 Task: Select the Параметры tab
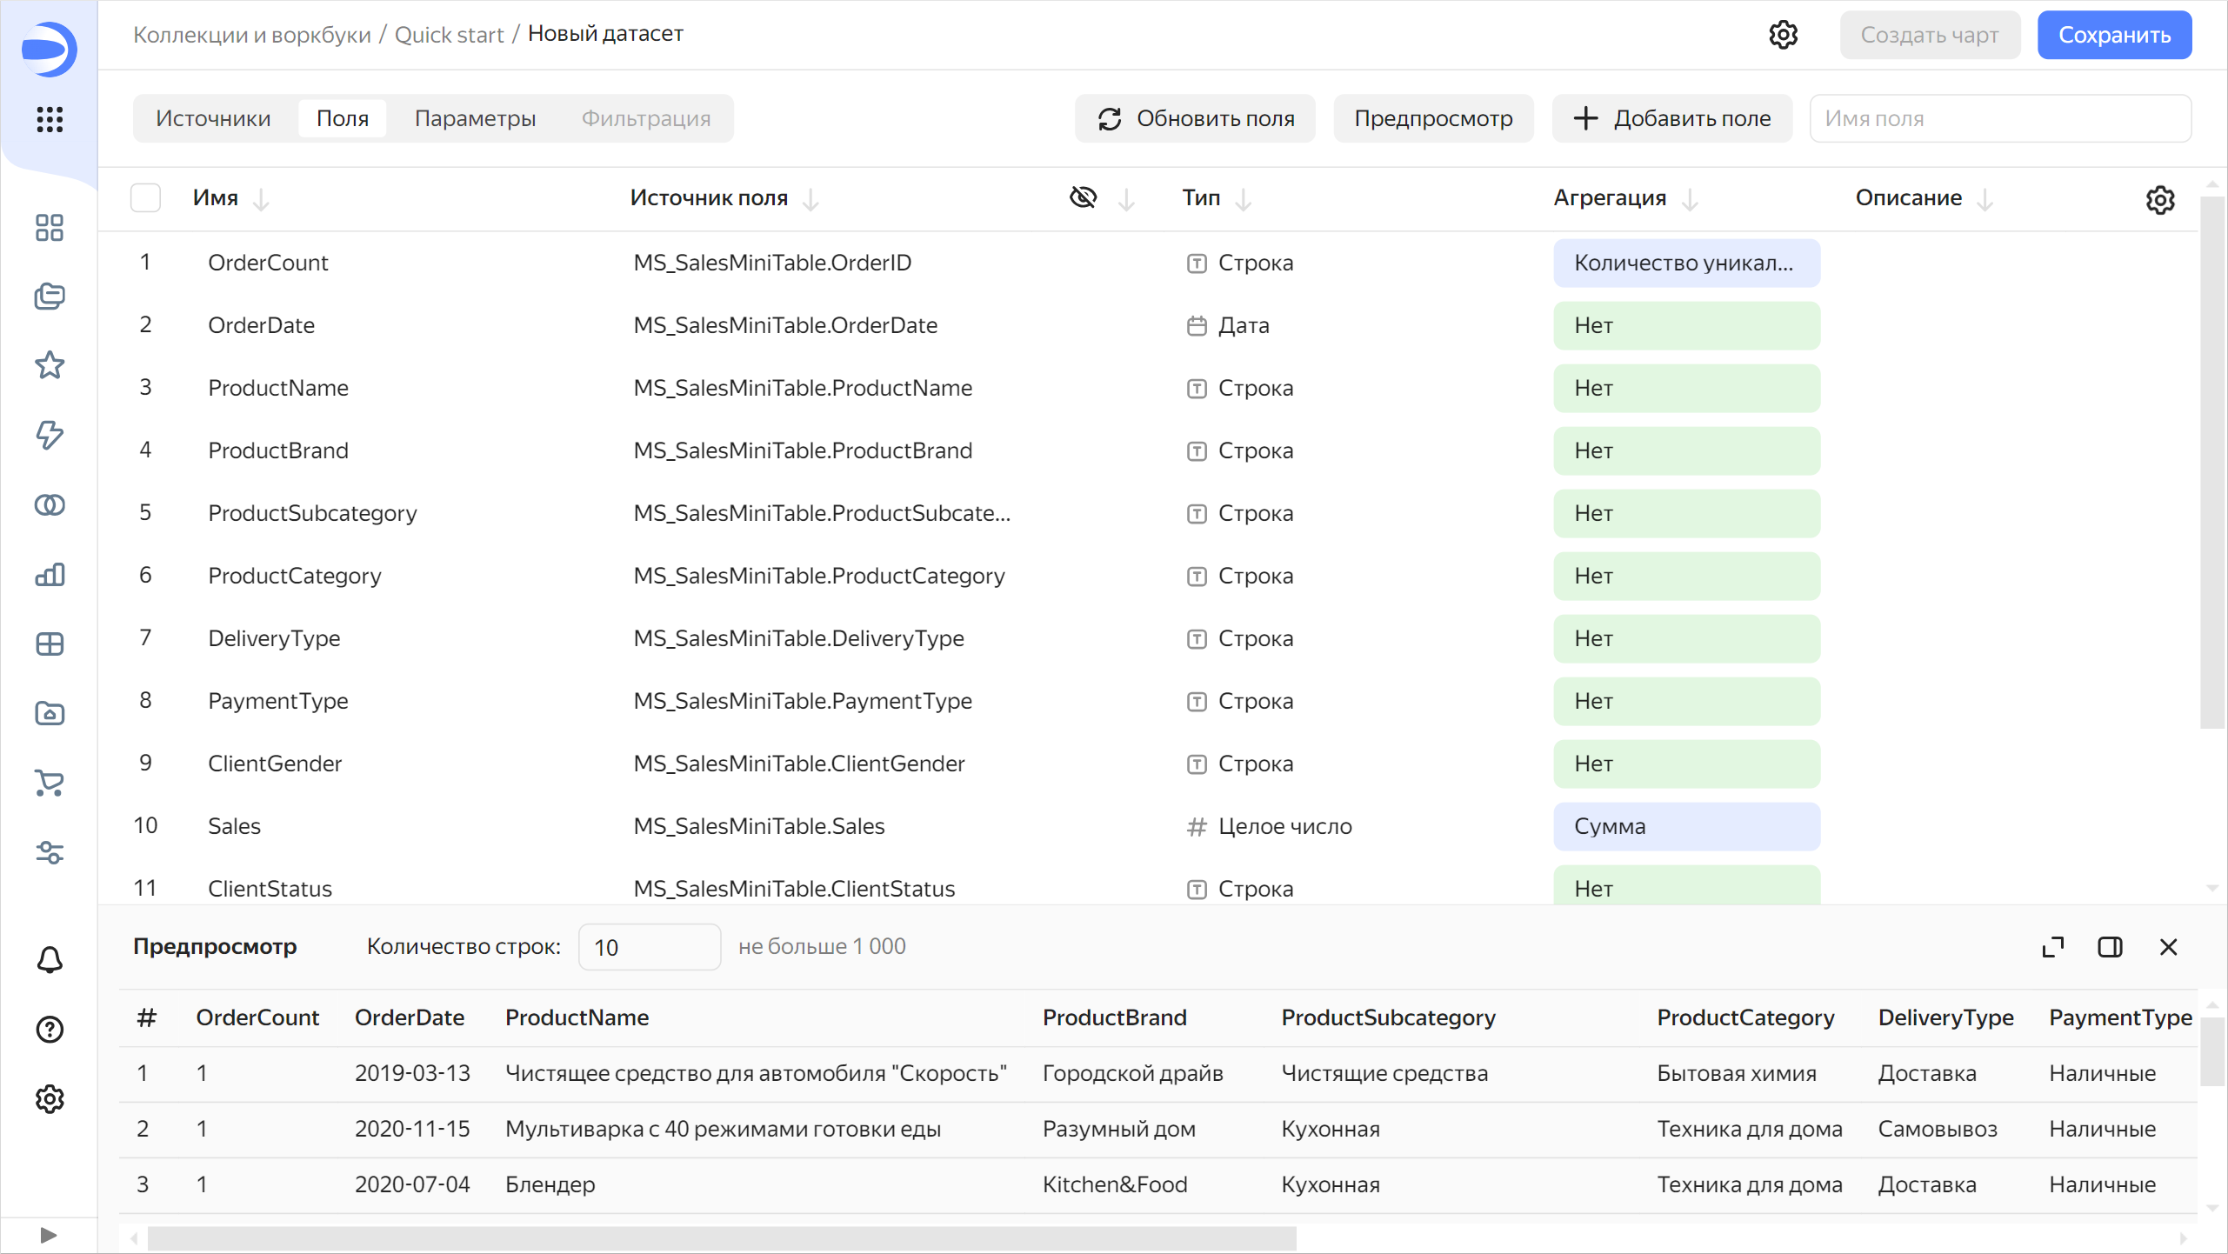(474, 118)
